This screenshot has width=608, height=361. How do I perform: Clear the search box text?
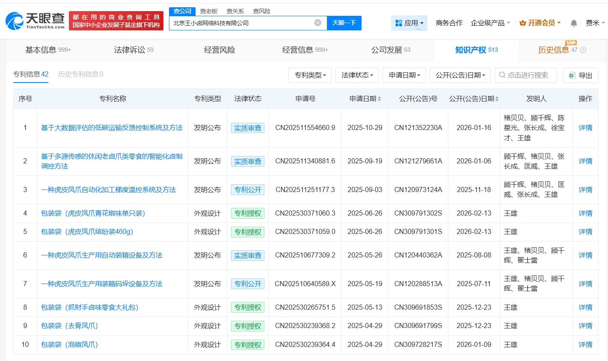[317, 23]
